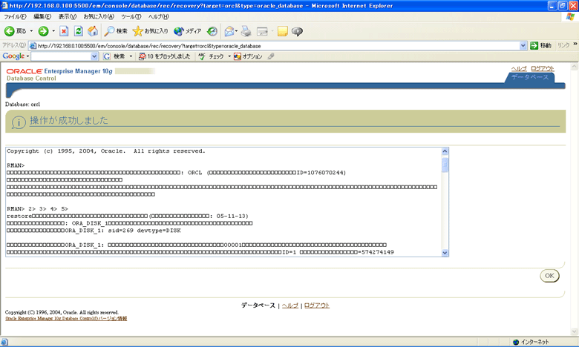Expand the Forward button history dropdown arrow

(53, 31)
